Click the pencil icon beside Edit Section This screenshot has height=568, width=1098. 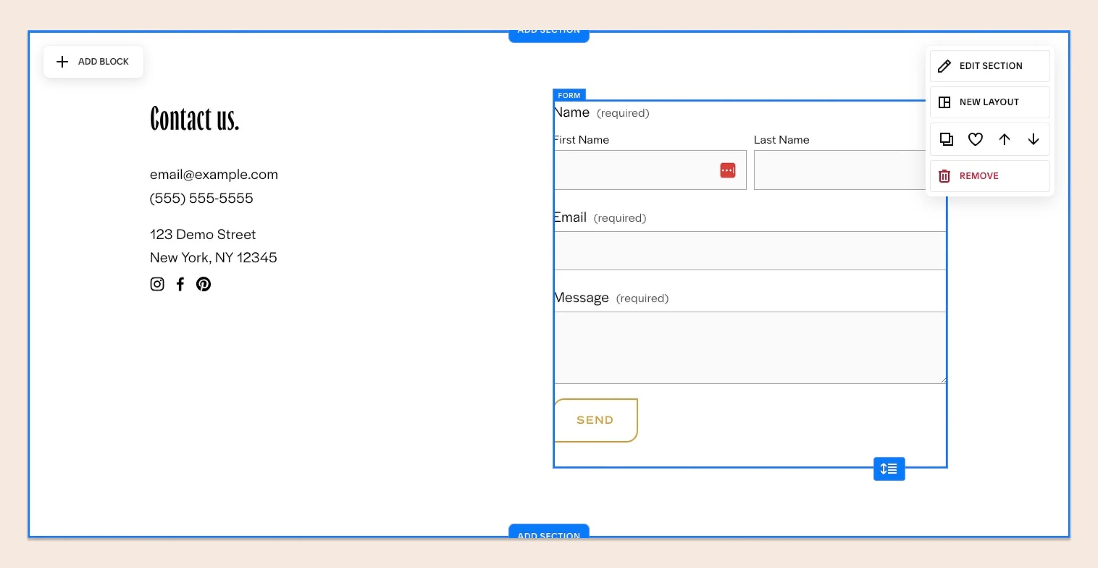(x=945, y=66)
